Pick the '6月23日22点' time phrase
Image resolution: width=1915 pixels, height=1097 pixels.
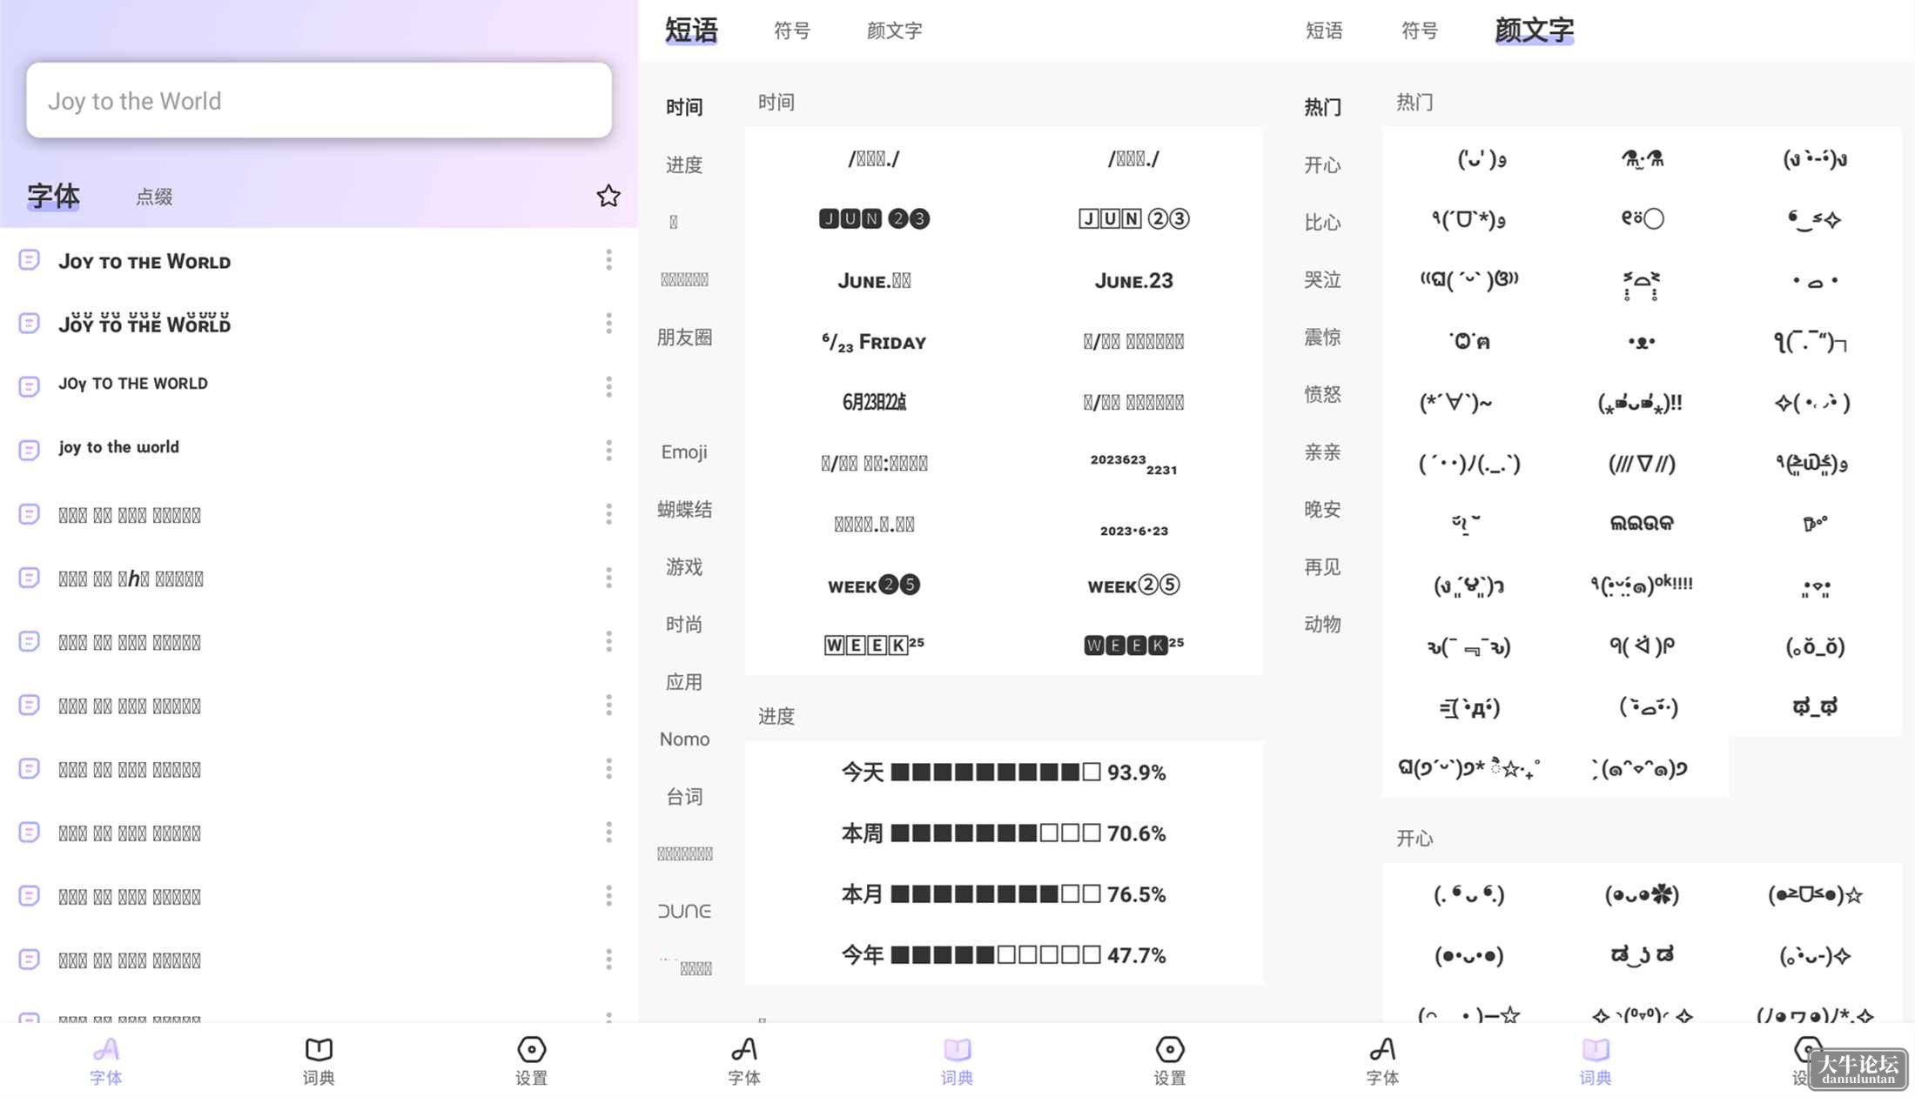pyautogui.click(x=874, y=402)
